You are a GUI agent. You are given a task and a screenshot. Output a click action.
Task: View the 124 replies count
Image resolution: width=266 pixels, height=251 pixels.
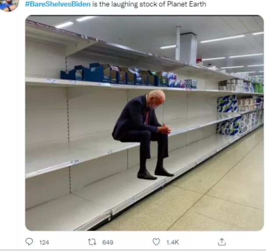44,242
